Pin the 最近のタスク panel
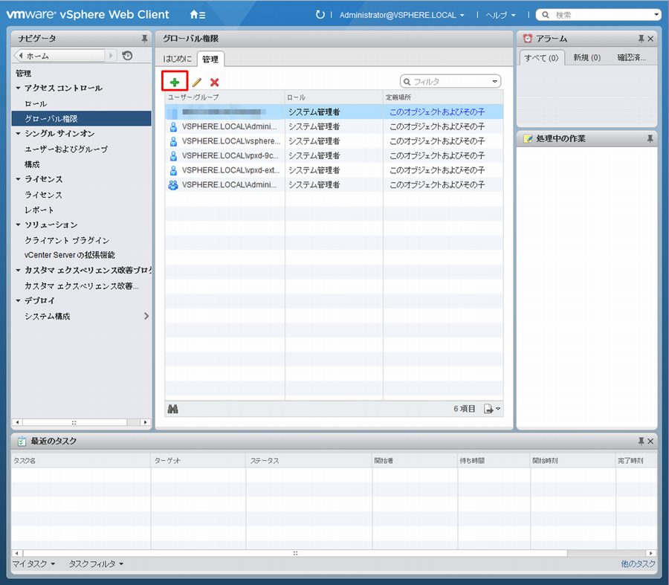The height and width of the screenshot is (585, 669). click(641, 442)
